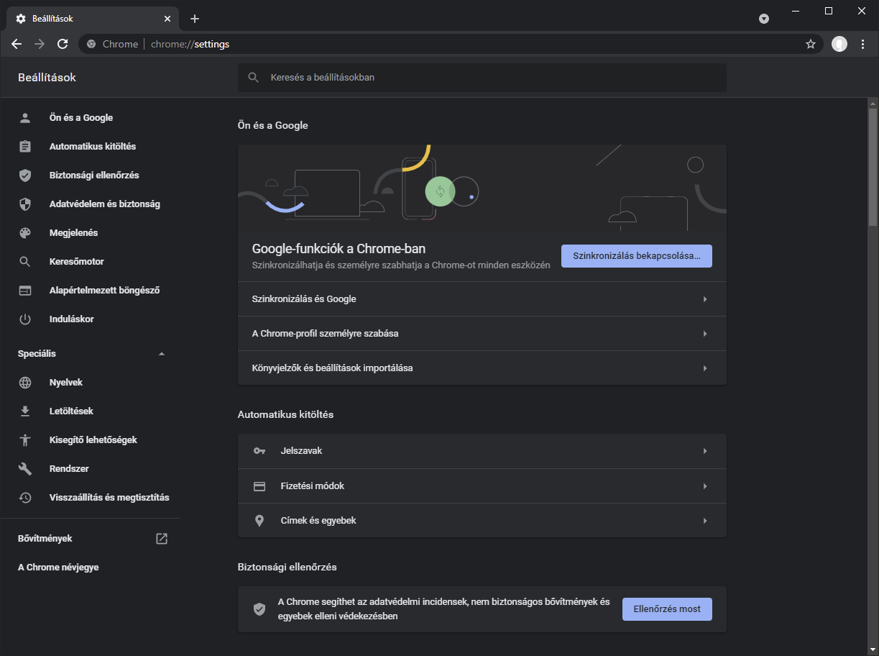
Task: Select Automatikus kitöltés in sidebar
Action: click(93, 146)
